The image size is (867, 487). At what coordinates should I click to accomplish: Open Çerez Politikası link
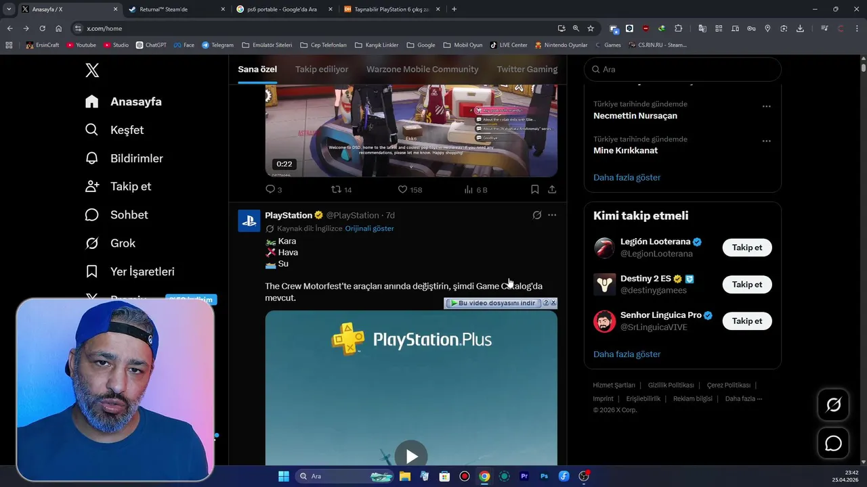[x=728, y=385]
